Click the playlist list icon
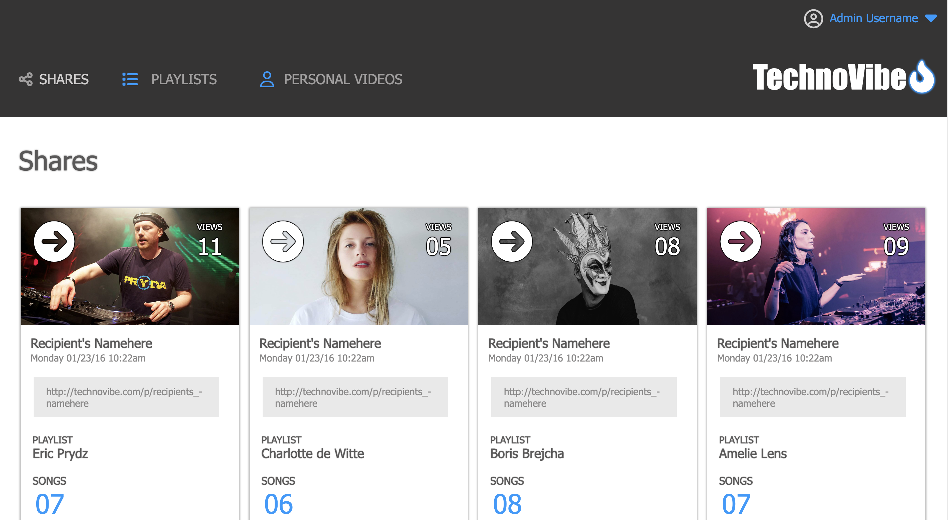This screenshot has width=948, height=520. 130,79
